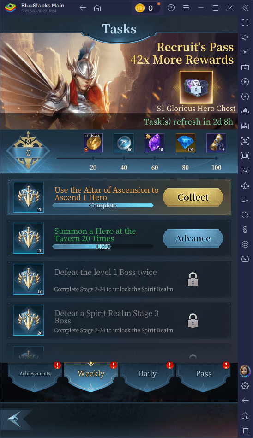Open the BlueStacks hamburger menu
The width and height of the screenshot is (253, 438).
(x=186, y=8)
